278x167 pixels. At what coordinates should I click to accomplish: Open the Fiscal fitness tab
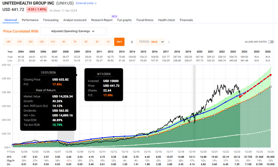pos(145,20)
